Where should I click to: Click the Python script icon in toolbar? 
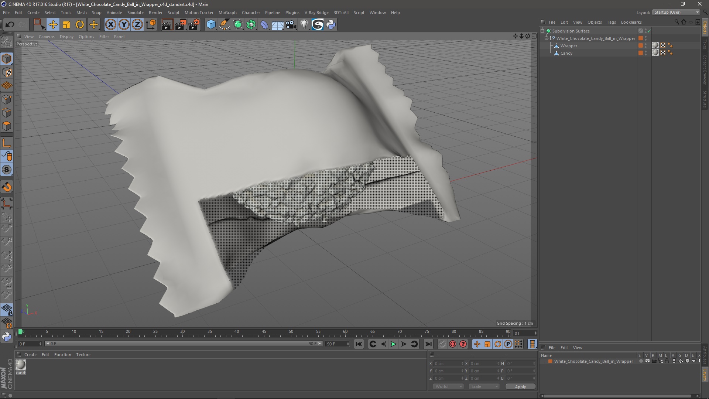pyautogui.click(x=331, y=25)
